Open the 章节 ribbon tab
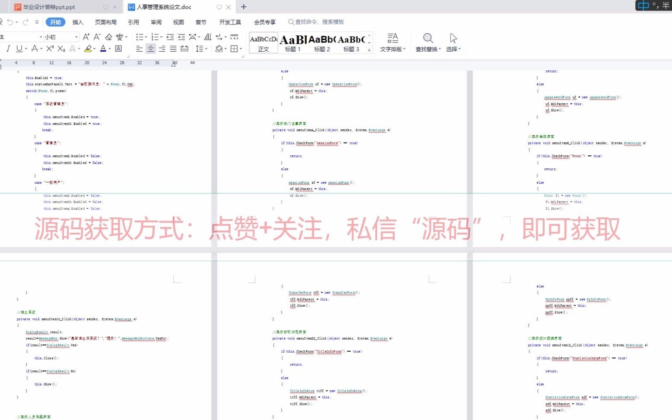 201,22
